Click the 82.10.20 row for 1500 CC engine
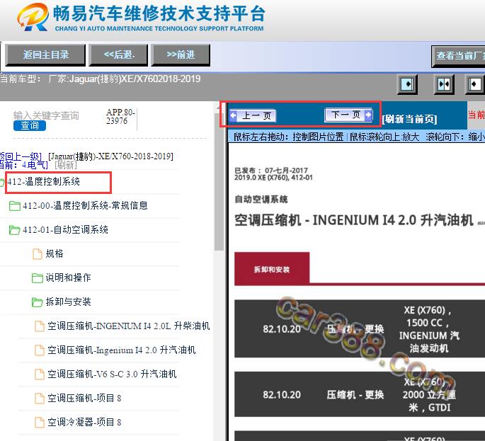The height and width of the screenshot is (441, 485). coord(360,328)
